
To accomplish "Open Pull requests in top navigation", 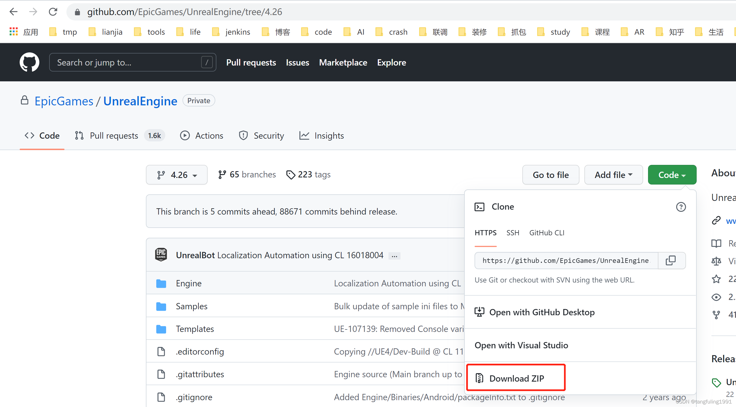I will [x=251, y=62].
